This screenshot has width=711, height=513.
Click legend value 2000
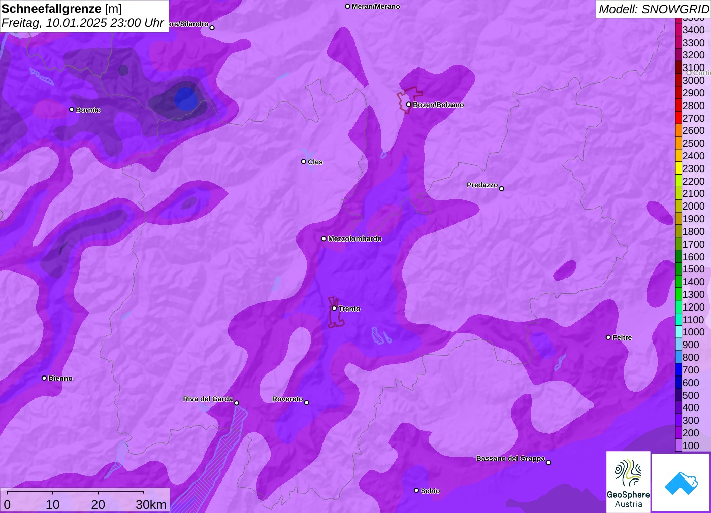(x=694, y=206)
